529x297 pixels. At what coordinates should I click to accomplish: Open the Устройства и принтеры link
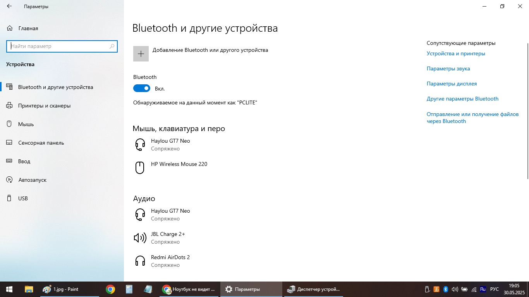pyautogui.click(x=456, y=53)
